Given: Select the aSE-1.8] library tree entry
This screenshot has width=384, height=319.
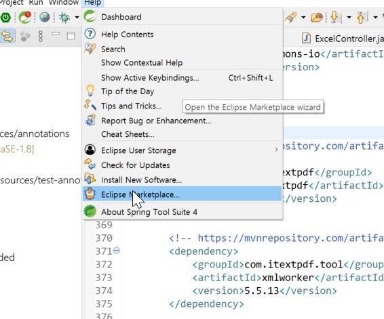Looking at the screenshot, I should click(17, 149).
